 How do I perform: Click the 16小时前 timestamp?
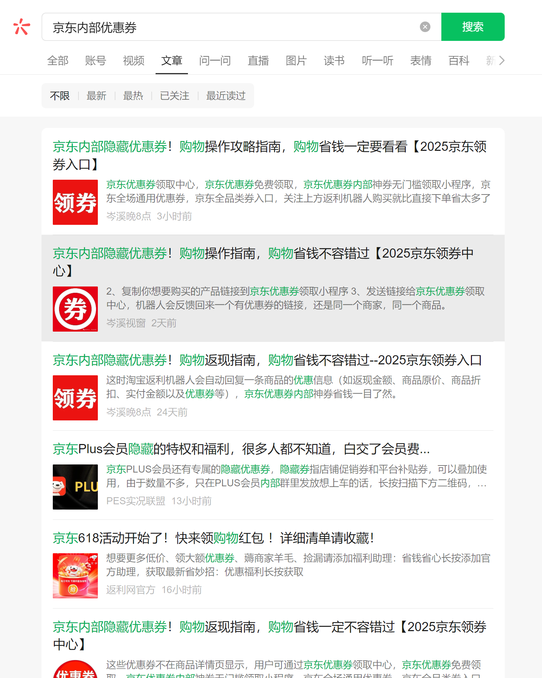182,590
